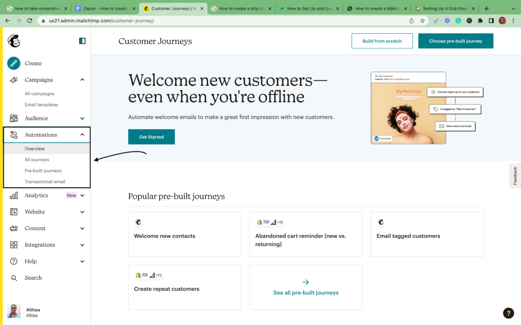Expand the Help section chevron

pyautogui.click(x=82, y=261)
